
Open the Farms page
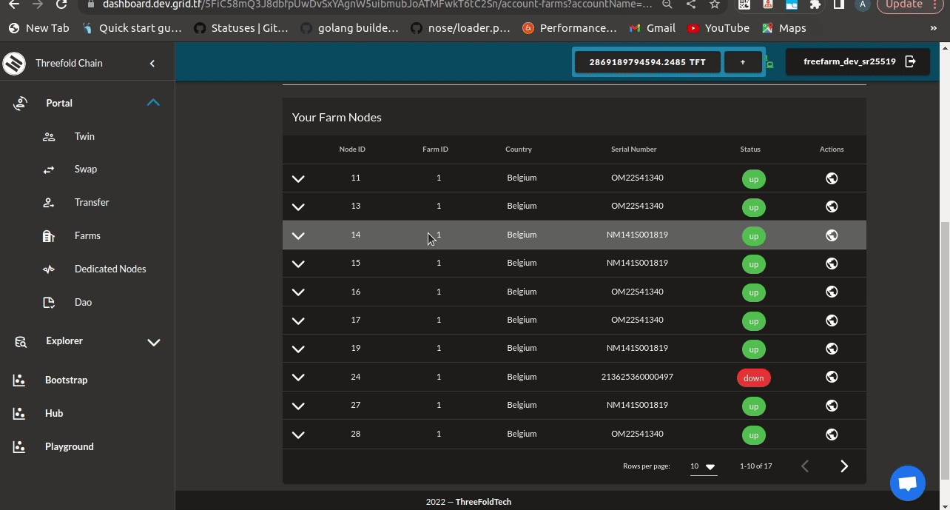[x=87, y=235]
